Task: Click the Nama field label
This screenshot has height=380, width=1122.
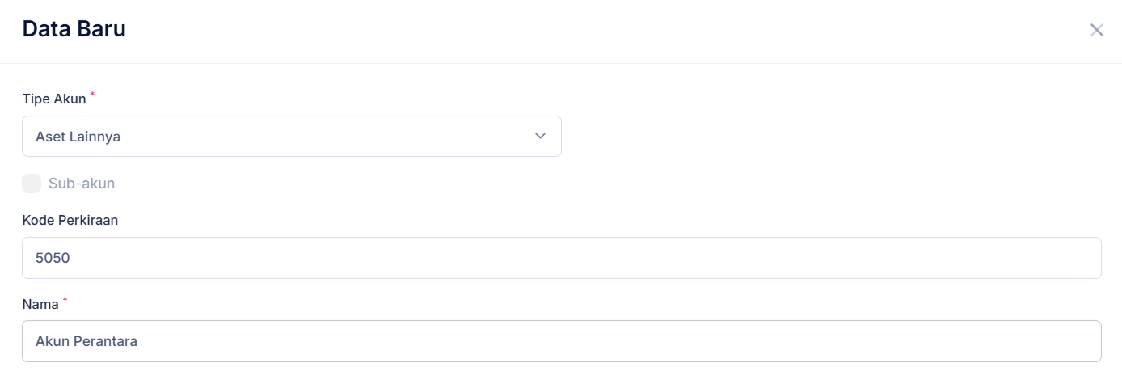Action: coord(40,305)
